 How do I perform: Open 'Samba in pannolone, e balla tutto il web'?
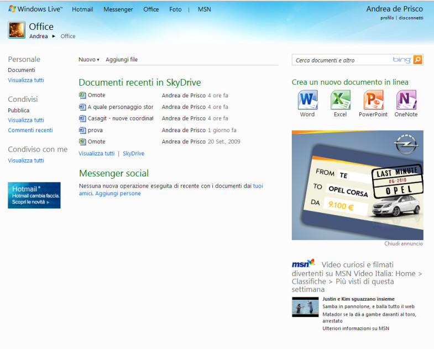click(368, 306)
